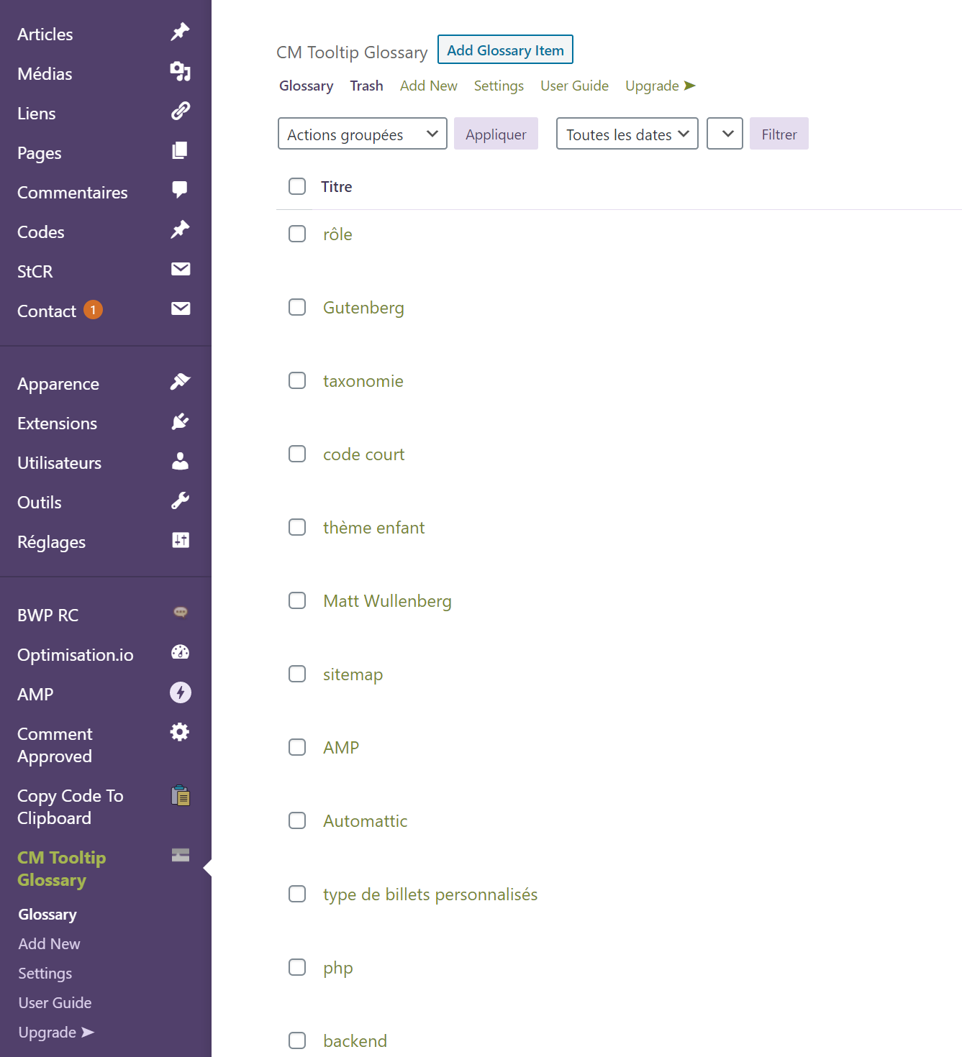
Task: Click the Liens chain link icon
Action: point(180,111)
